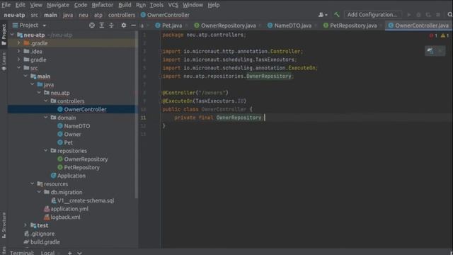453x255 pixels.
Task: Open the Project tool window side tab
Action: coord(4,35)
